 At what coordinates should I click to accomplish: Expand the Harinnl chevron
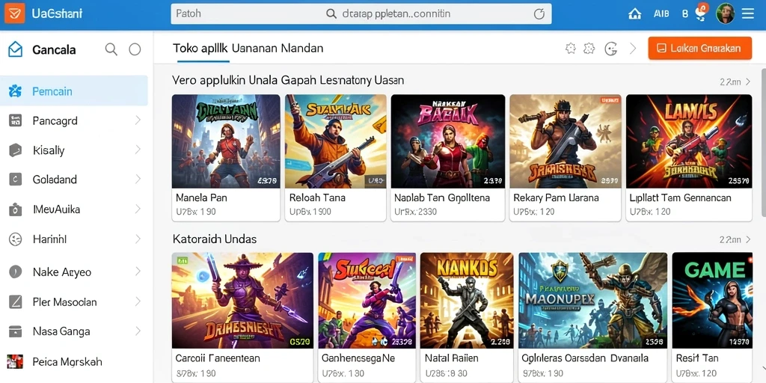138,239
